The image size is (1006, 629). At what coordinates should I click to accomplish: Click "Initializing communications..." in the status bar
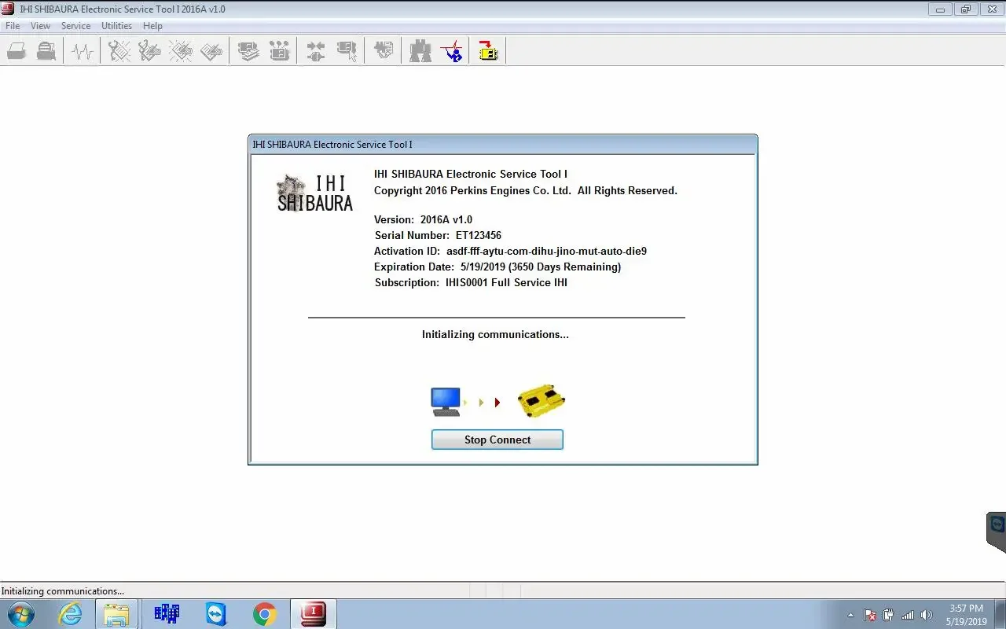pos(63,591)
